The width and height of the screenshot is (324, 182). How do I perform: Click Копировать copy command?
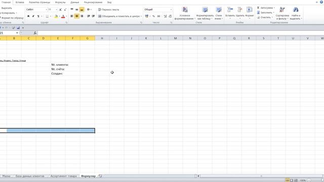(8, 13)
